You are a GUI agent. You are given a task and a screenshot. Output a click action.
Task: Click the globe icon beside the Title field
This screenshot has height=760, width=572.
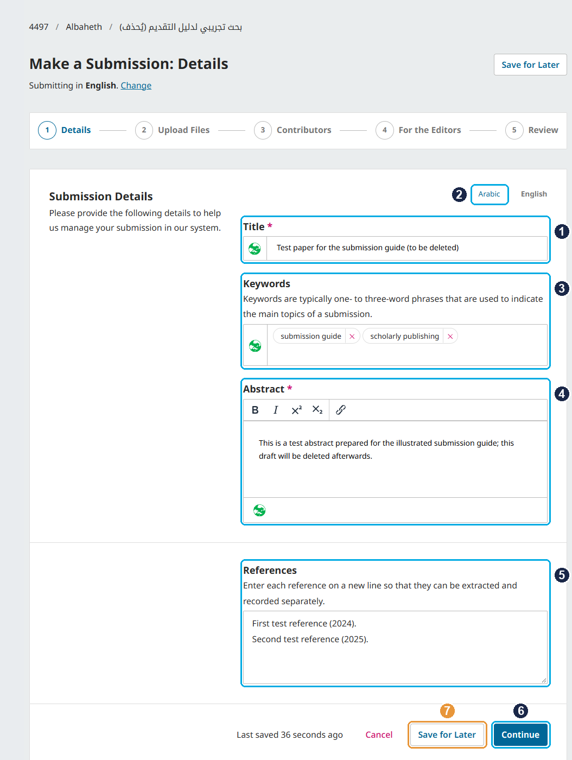coord(255,249)
